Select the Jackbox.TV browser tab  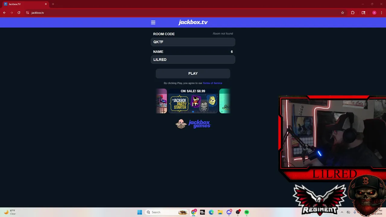click(x=25, y=4)
